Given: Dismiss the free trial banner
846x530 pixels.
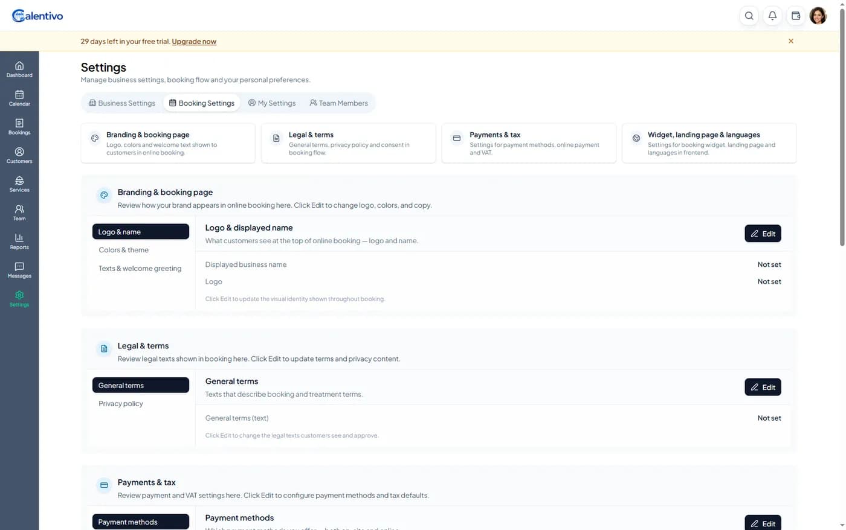Looking at the screenshot, I should pyautogui.click(x=790, y=41).
